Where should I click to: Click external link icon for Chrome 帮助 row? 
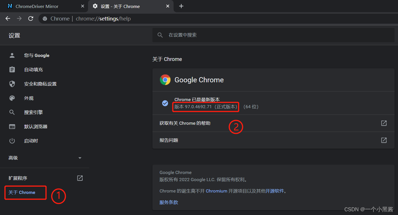tap(384, 123)
